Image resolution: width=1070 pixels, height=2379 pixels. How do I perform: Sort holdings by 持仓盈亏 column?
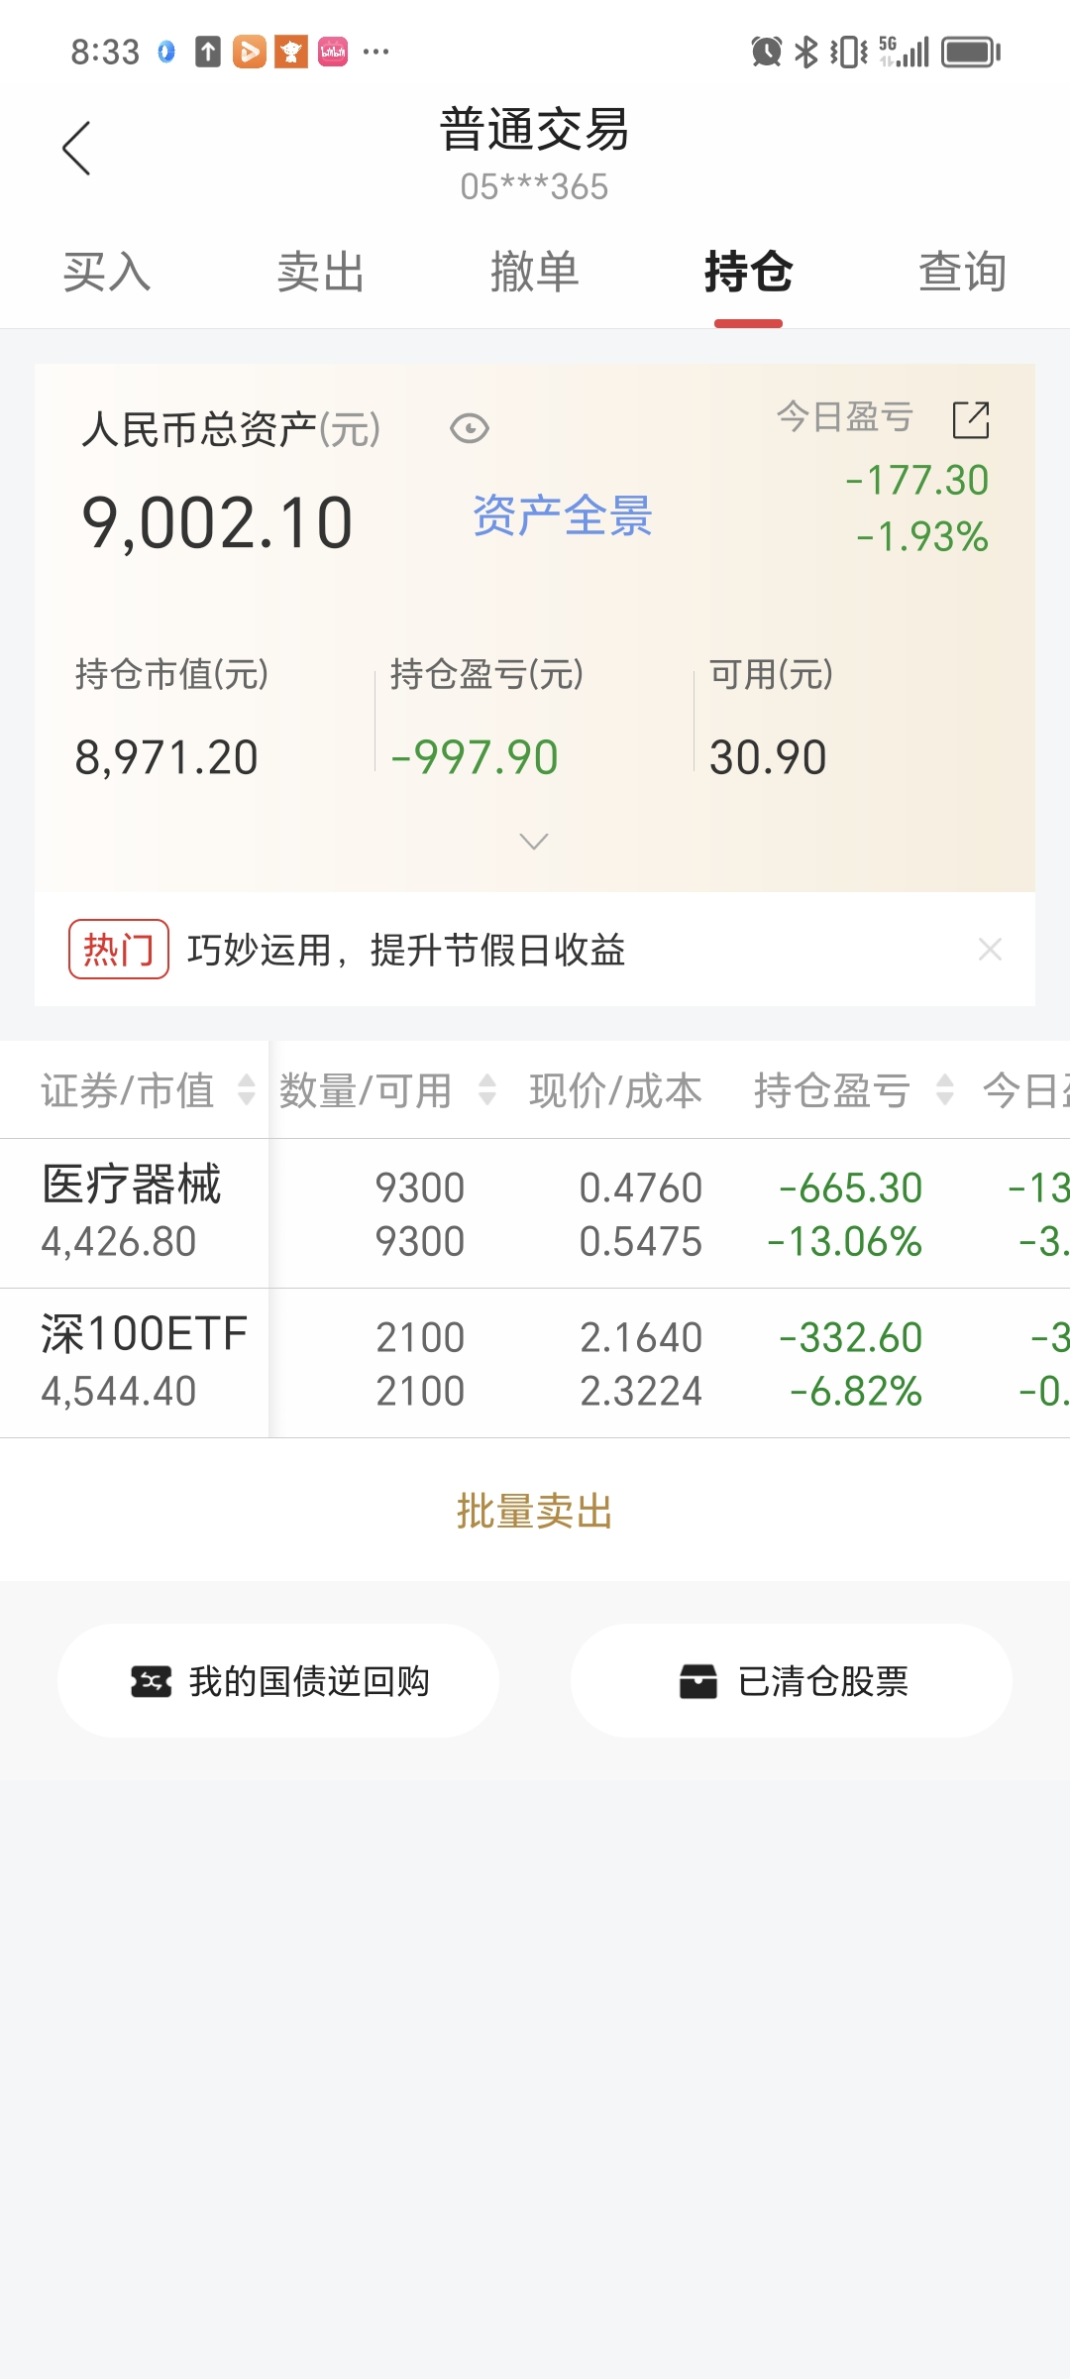(944, 1090)
